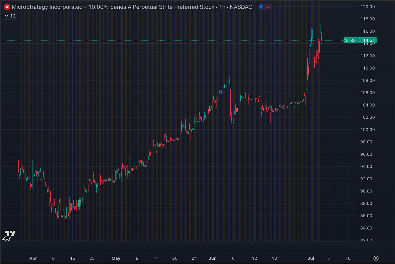The width and height of the screenshot is (395, 264).
Task: Click the 84.00 price axis label
Action: (366, 228)
